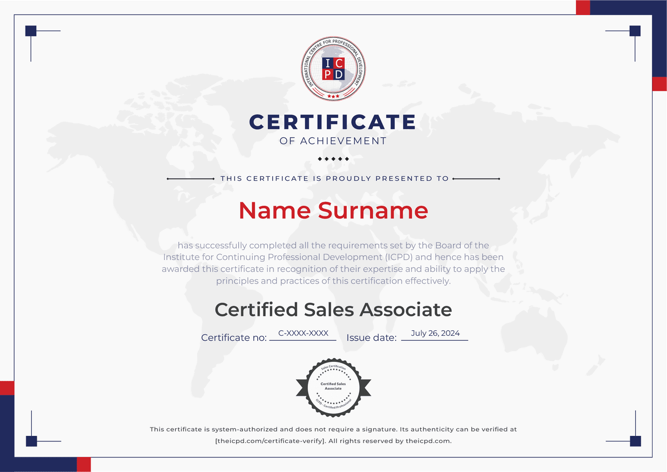Click 'has successfully completed all the requirements' line

[x=333, y=245]
